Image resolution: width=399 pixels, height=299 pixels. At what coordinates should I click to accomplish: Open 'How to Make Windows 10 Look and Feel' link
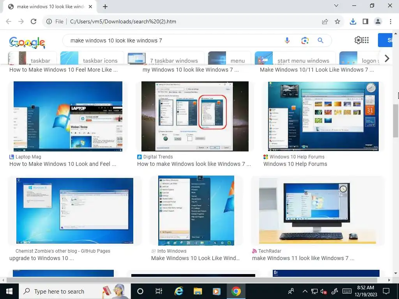coord(63,164)
